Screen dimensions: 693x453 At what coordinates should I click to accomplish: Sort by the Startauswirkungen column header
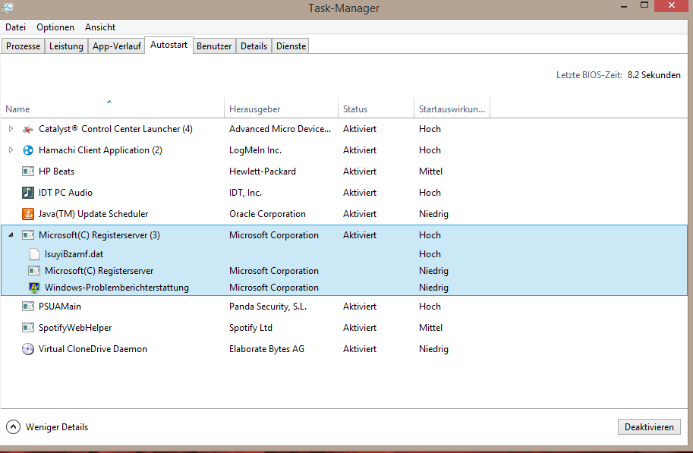tap(451, 109)
